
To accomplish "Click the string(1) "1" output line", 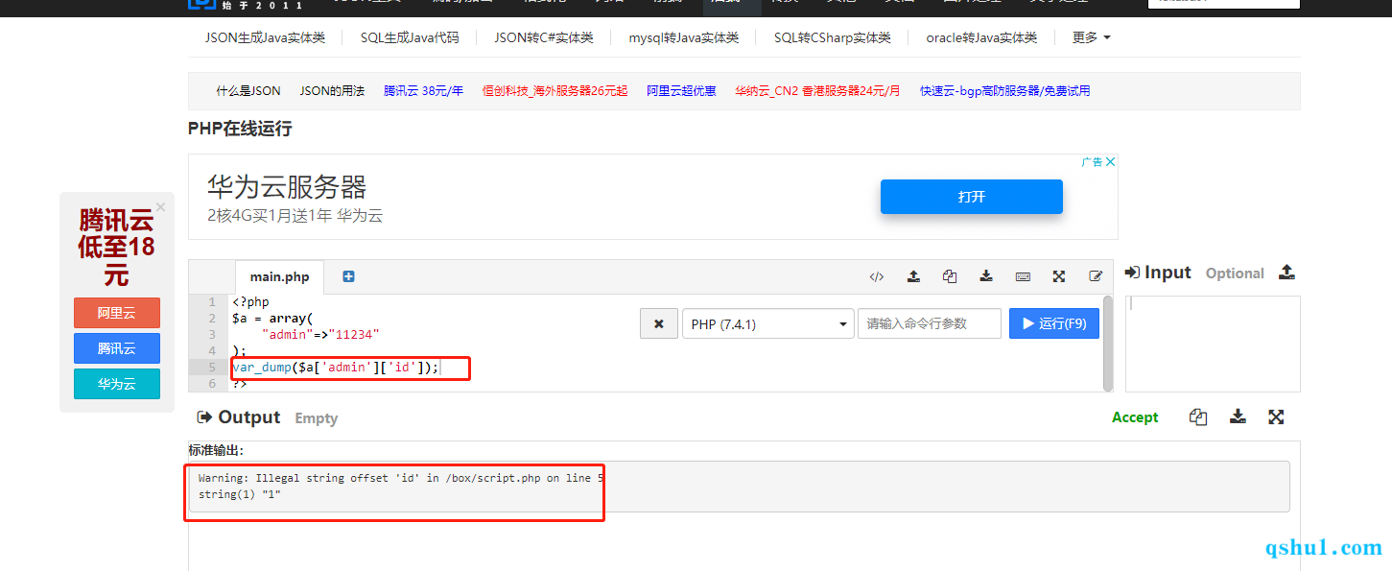I will (x=240, y=494).
